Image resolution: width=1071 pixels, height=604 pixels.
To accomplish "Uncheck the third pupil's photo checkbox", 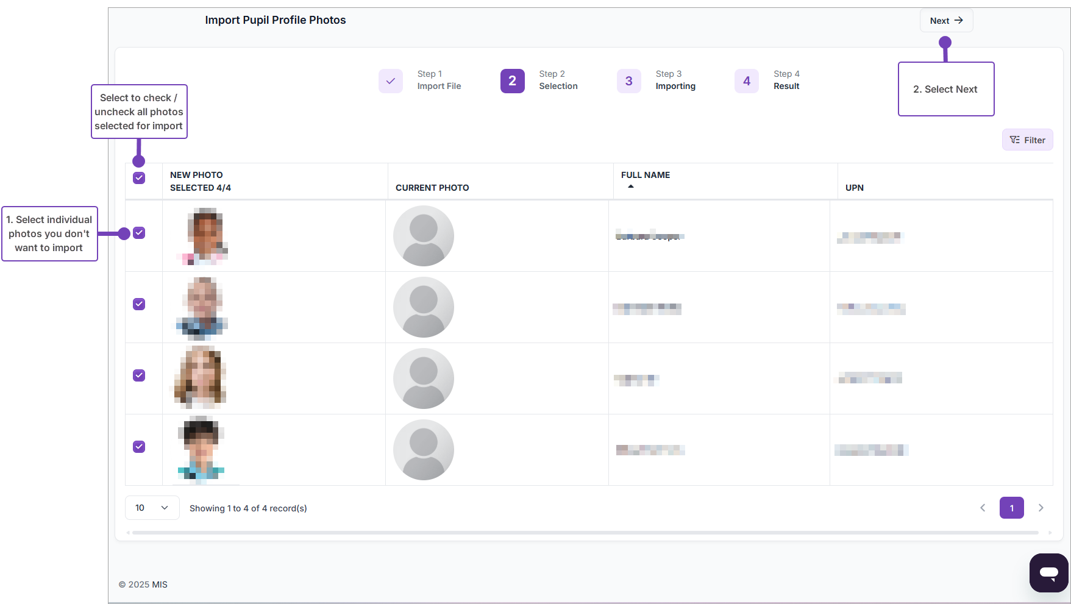I will pyautogui.click(x=139, y=375).
